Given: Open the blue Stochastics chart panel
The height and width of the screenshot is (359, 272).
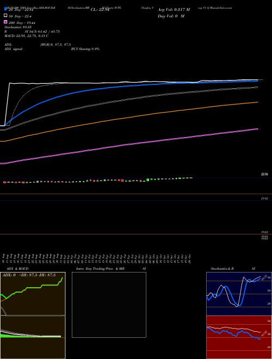Looking at the screenshot, I should [x=239, y=294].
